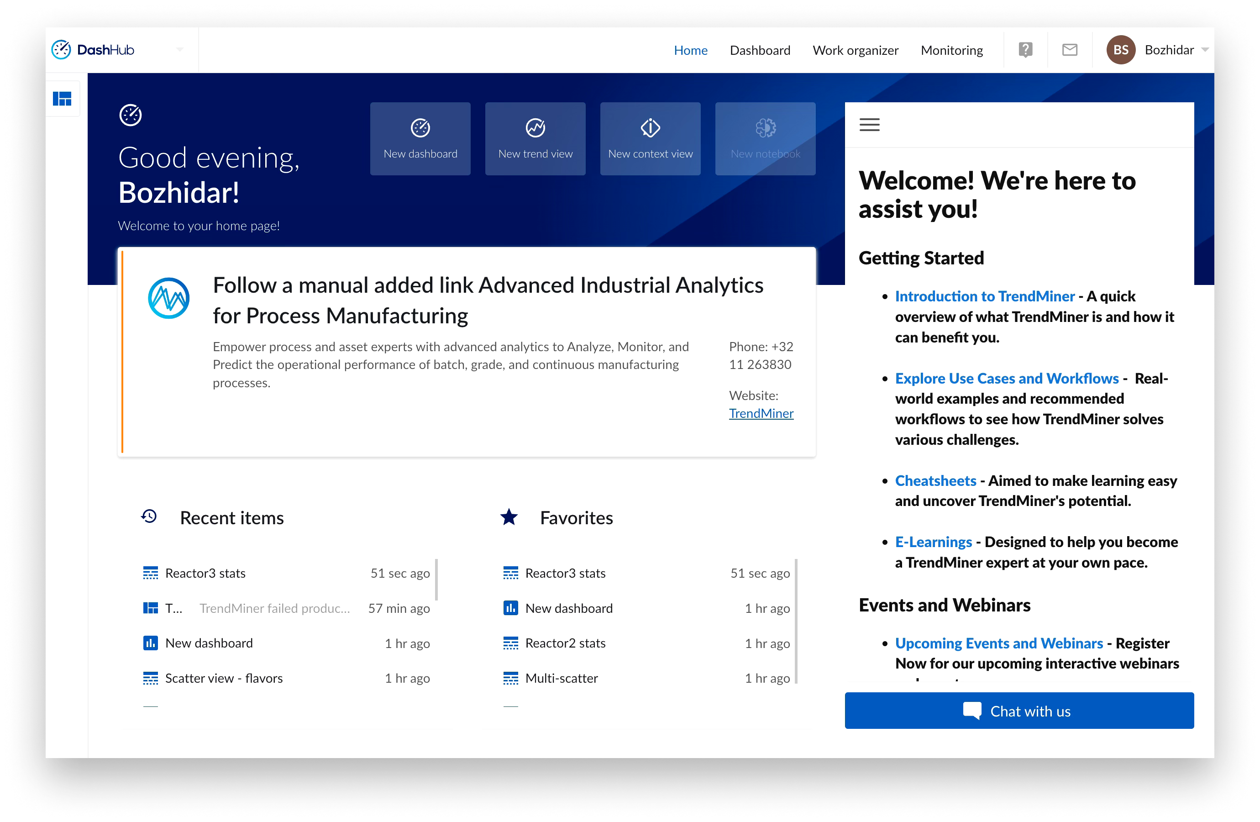Image resolution: width=1260 pixels, height=822 pixels.
Task: Click the home layout sidebar icon
Action: click(x=63, y=99)
